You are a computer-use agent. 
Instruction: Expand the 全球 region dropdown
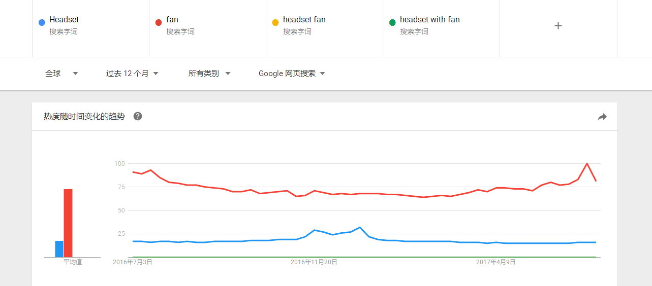(61, 74)
